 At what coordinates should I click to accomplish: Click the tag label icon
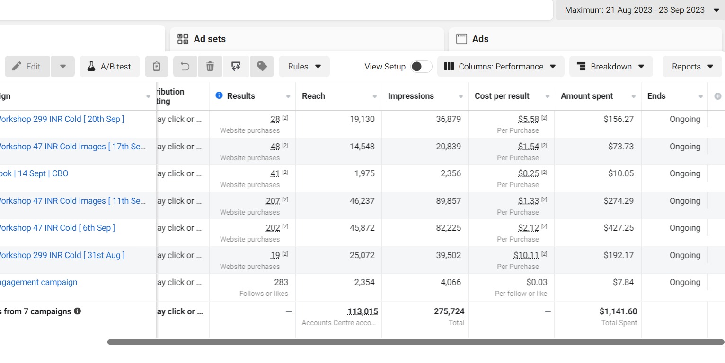(x=262, y=67)
